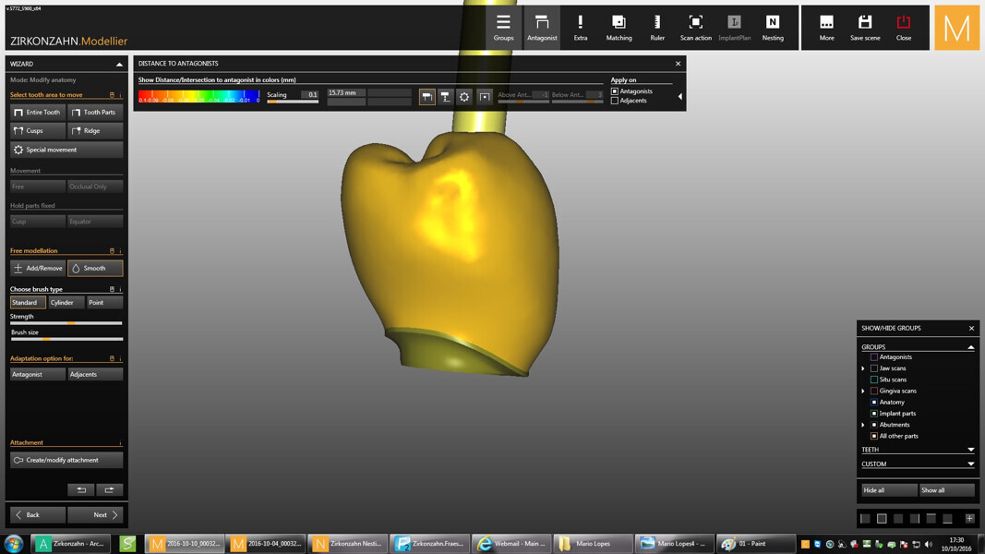
Task: Open the More options icon
Action: [826, 27]
